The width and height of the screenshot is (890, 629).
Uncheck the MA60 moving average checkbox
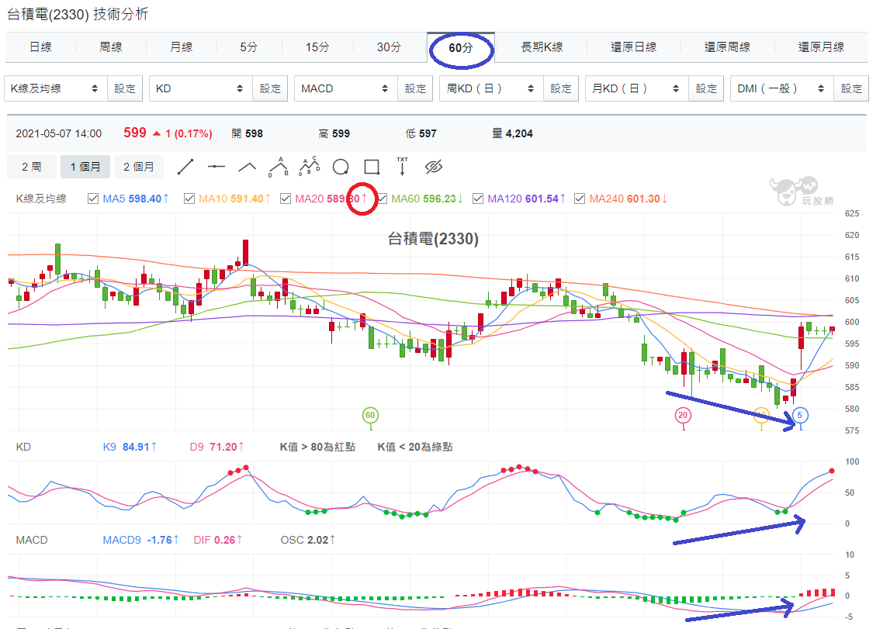point(382,199)
